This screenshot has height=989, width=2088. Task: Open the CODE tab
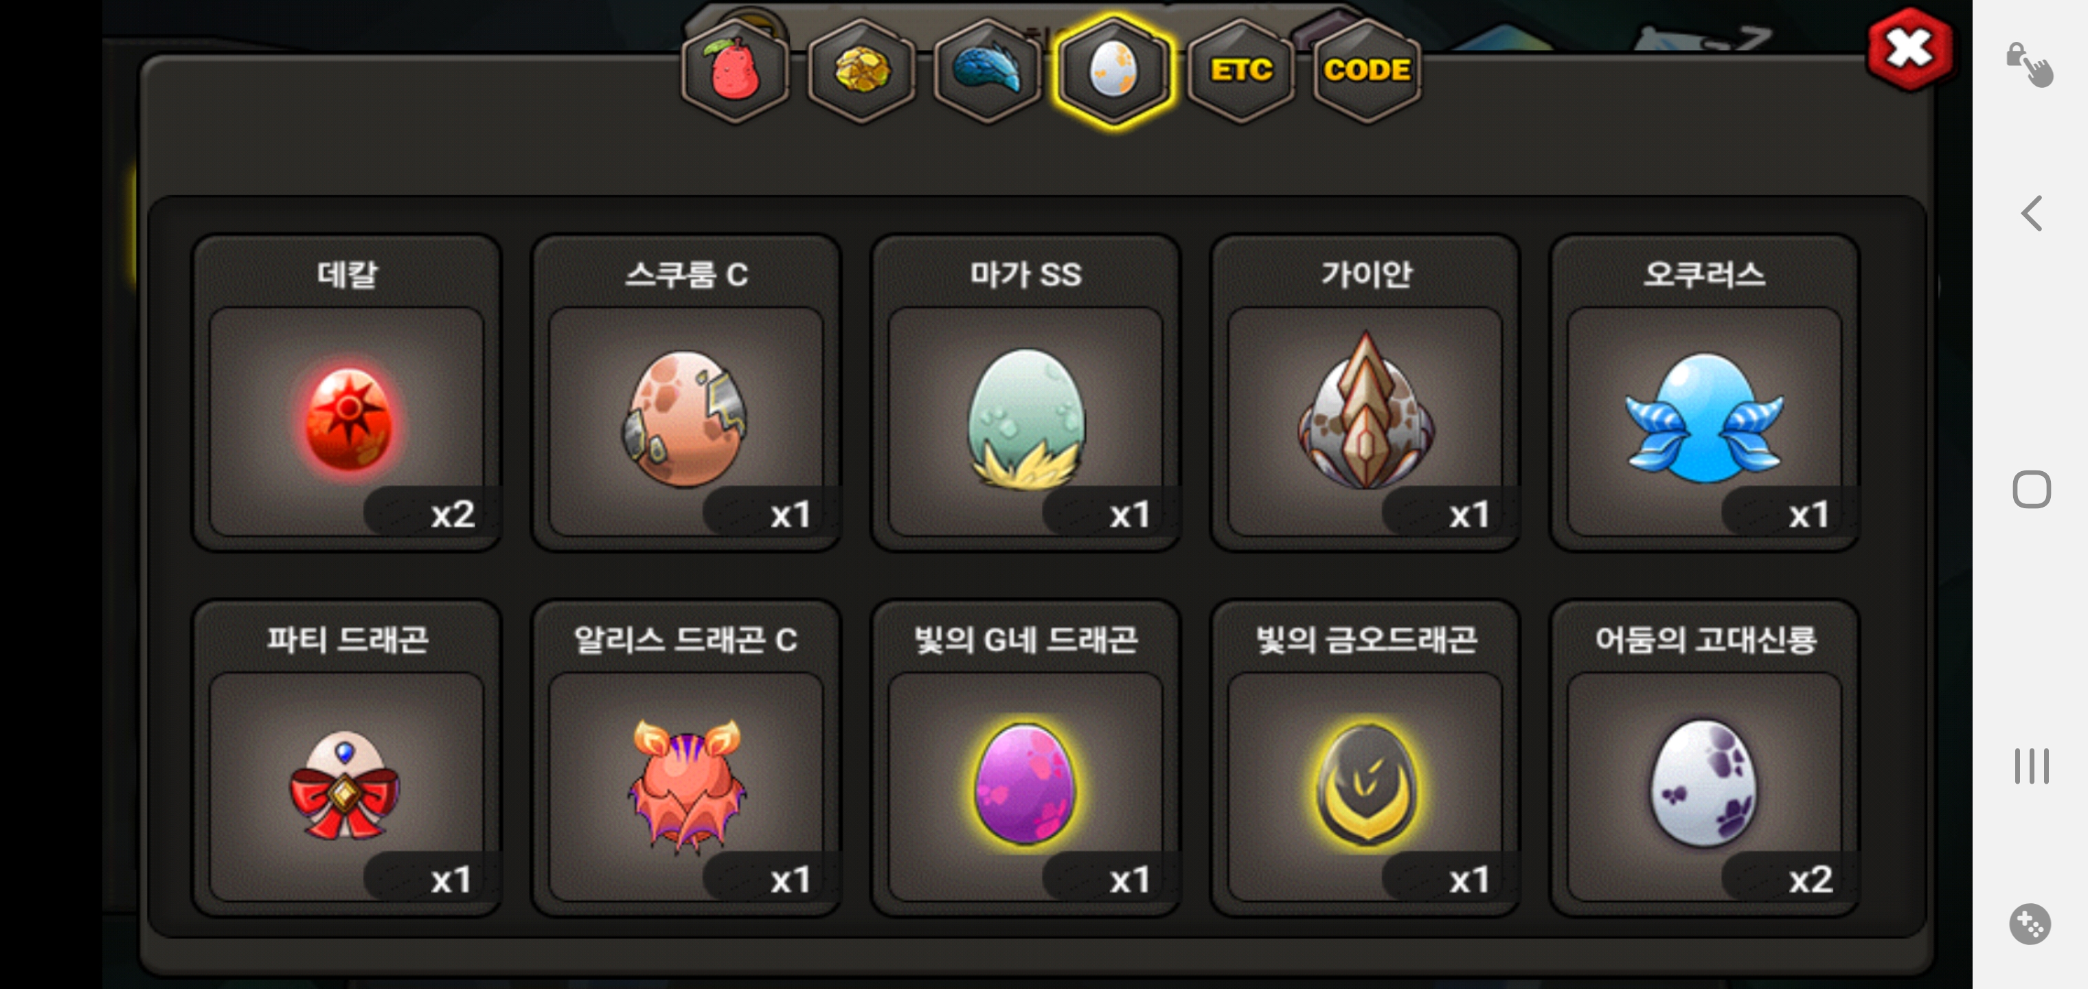click(1367, 71)
